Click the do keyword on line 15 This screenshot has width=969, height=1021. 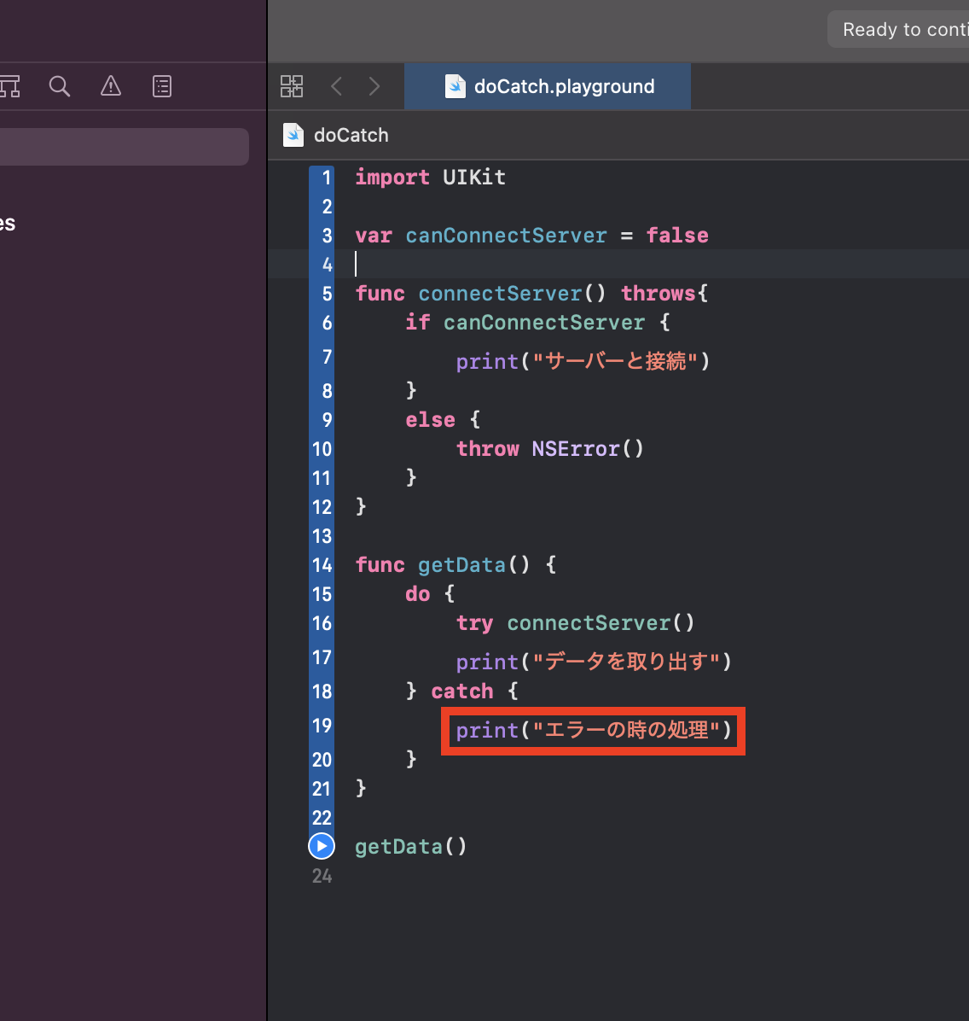[x=418, y=594]
